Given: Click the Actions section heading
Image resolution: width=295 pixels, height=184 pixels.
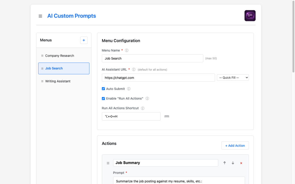Looking at the screenshot, I should click(x=109, y=143).
